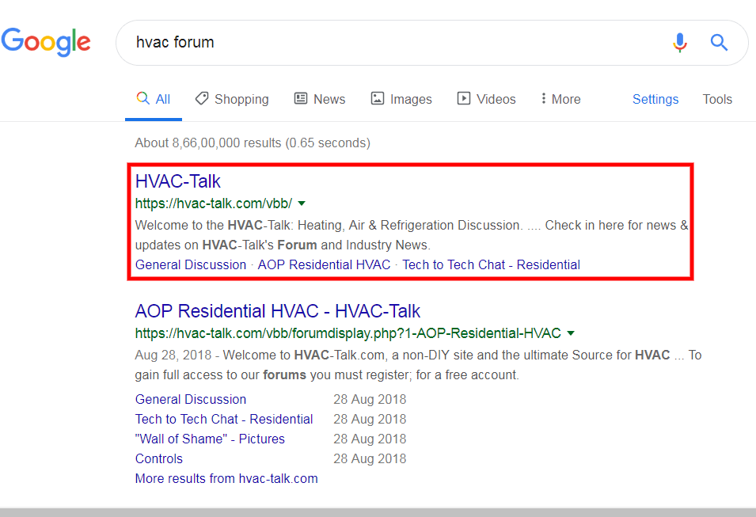The width and height of the screenshot is (756, 517).
Task: Expand the More search options menu
Action: coord(560,99)
